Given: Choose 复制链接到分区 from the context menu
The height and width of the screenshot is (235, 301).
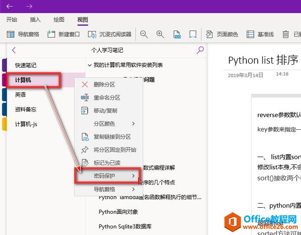Looking at the screenshot, I should [109, 137].
